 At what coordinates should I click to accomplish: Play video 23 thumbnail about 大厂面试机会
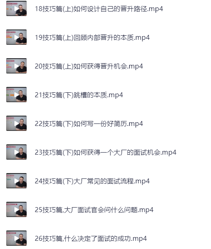(x=16, y=152)
